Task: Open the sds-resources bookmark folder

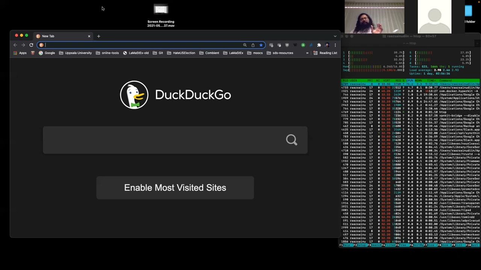Action: click(280, 53)
